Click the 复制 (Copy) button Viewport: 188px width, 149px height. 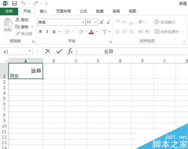(22, 27)
